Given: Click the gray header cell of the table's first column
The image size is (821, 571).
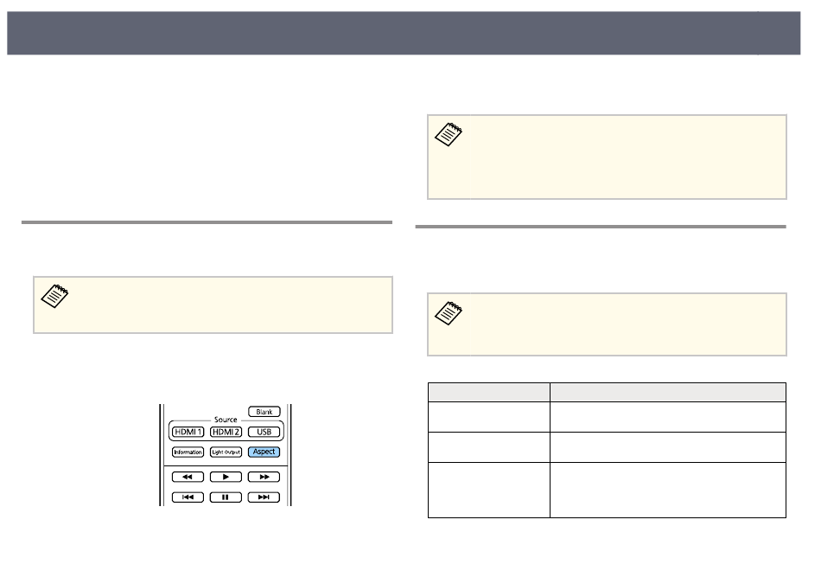Looking at the screenshot, I should point(489,392).
